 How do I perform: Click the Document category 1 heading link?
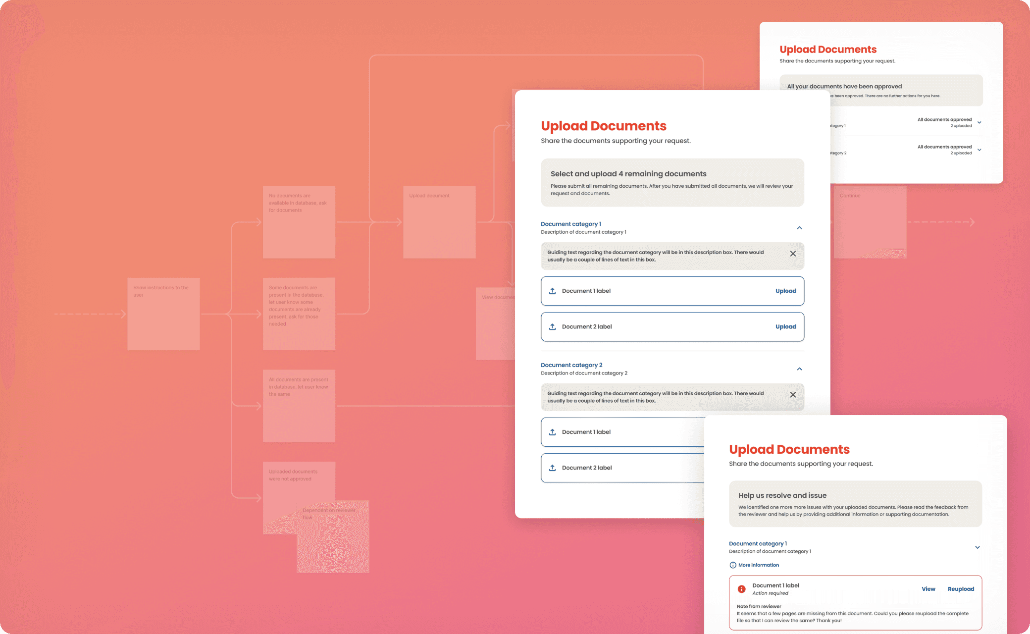tap(570, 224)
